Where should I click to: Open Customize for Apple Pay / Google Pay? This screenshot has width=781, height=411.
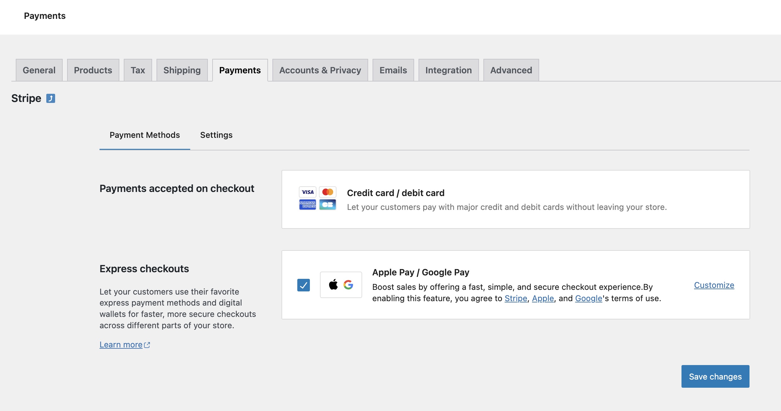tap(714, 285)
